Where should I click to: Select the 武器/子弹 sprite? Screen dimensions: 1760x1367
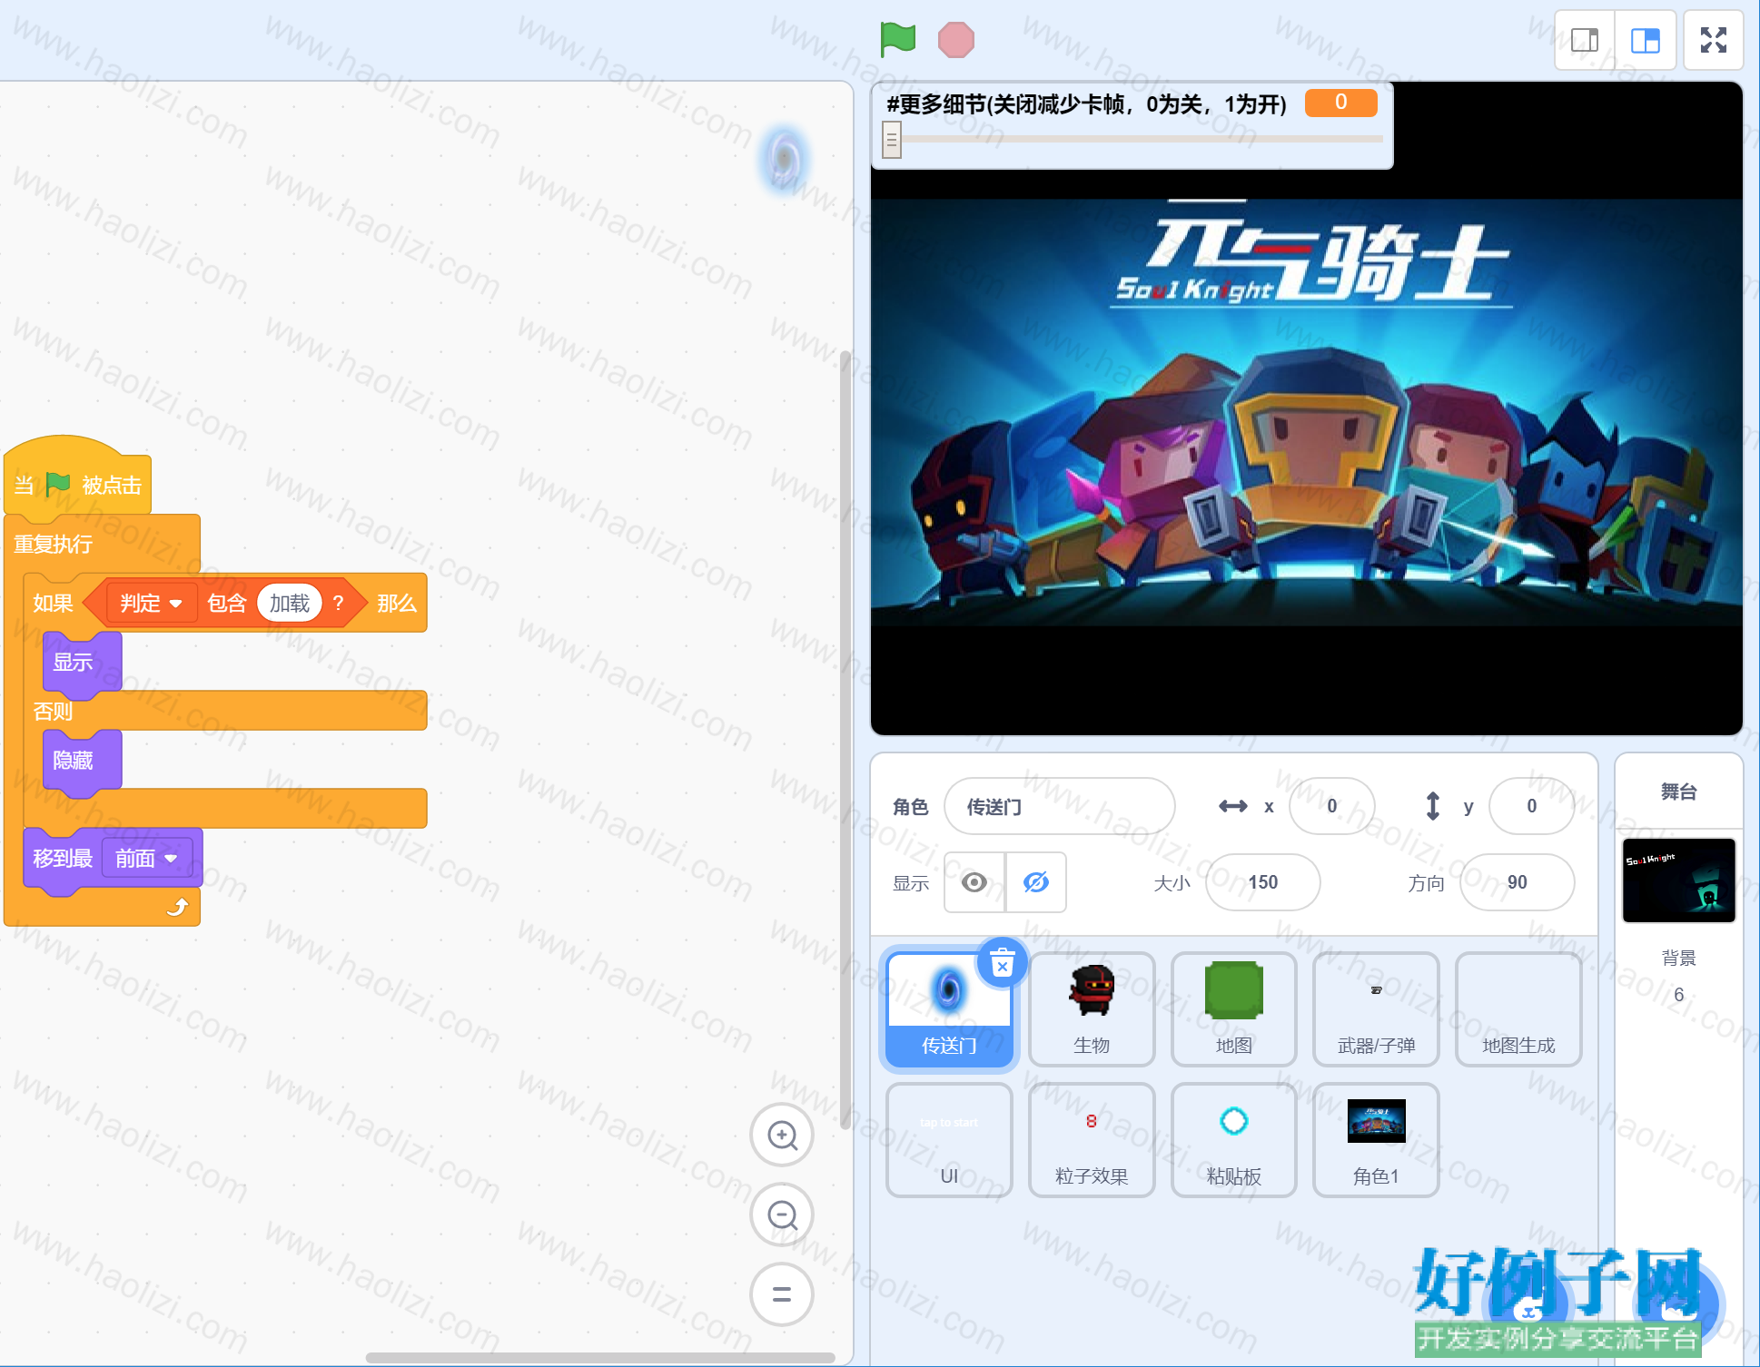tap(1377, 1009)
